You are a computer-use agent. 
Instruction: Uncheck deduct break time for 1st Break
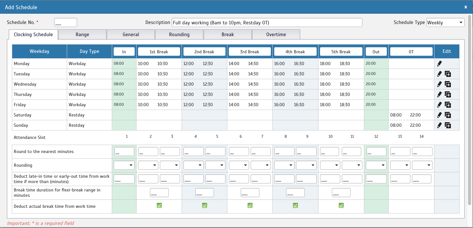click(159, 206)
